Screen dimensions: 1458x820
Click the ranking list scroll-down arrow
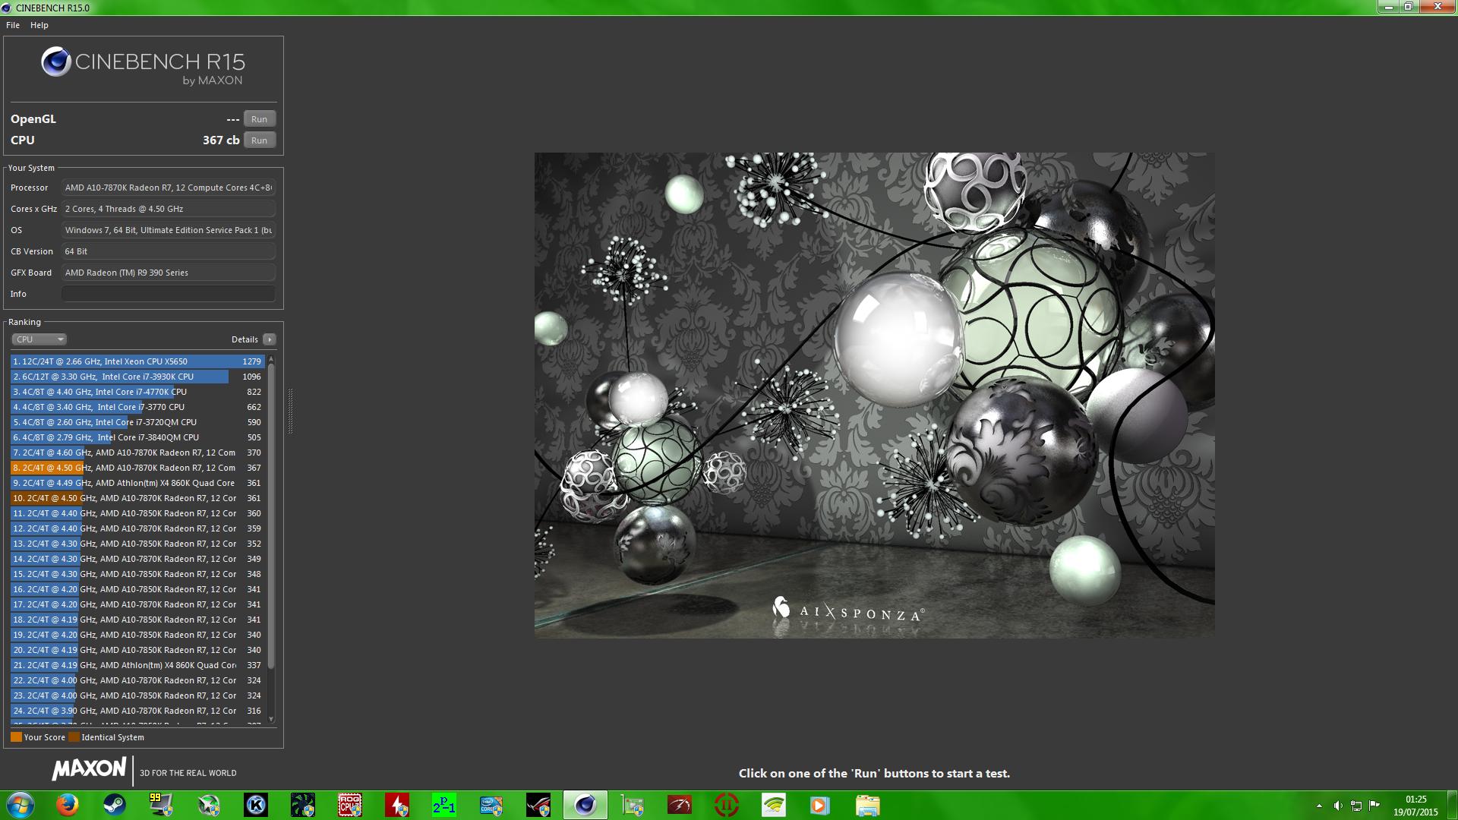[x=271, y=719]
